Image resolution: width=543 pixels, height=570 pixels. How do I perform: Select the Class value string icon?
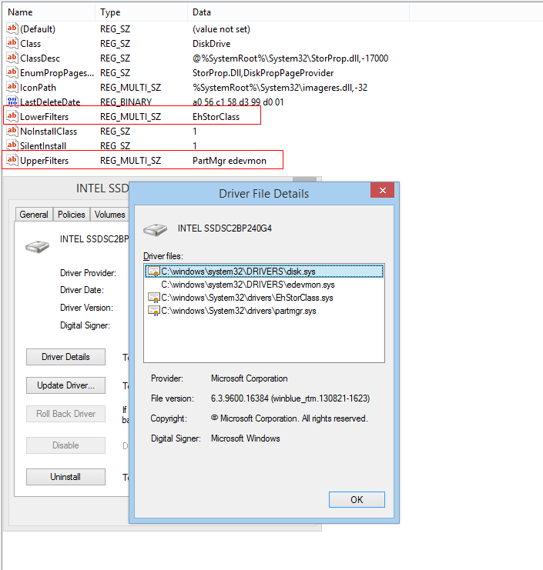[12, 43]
